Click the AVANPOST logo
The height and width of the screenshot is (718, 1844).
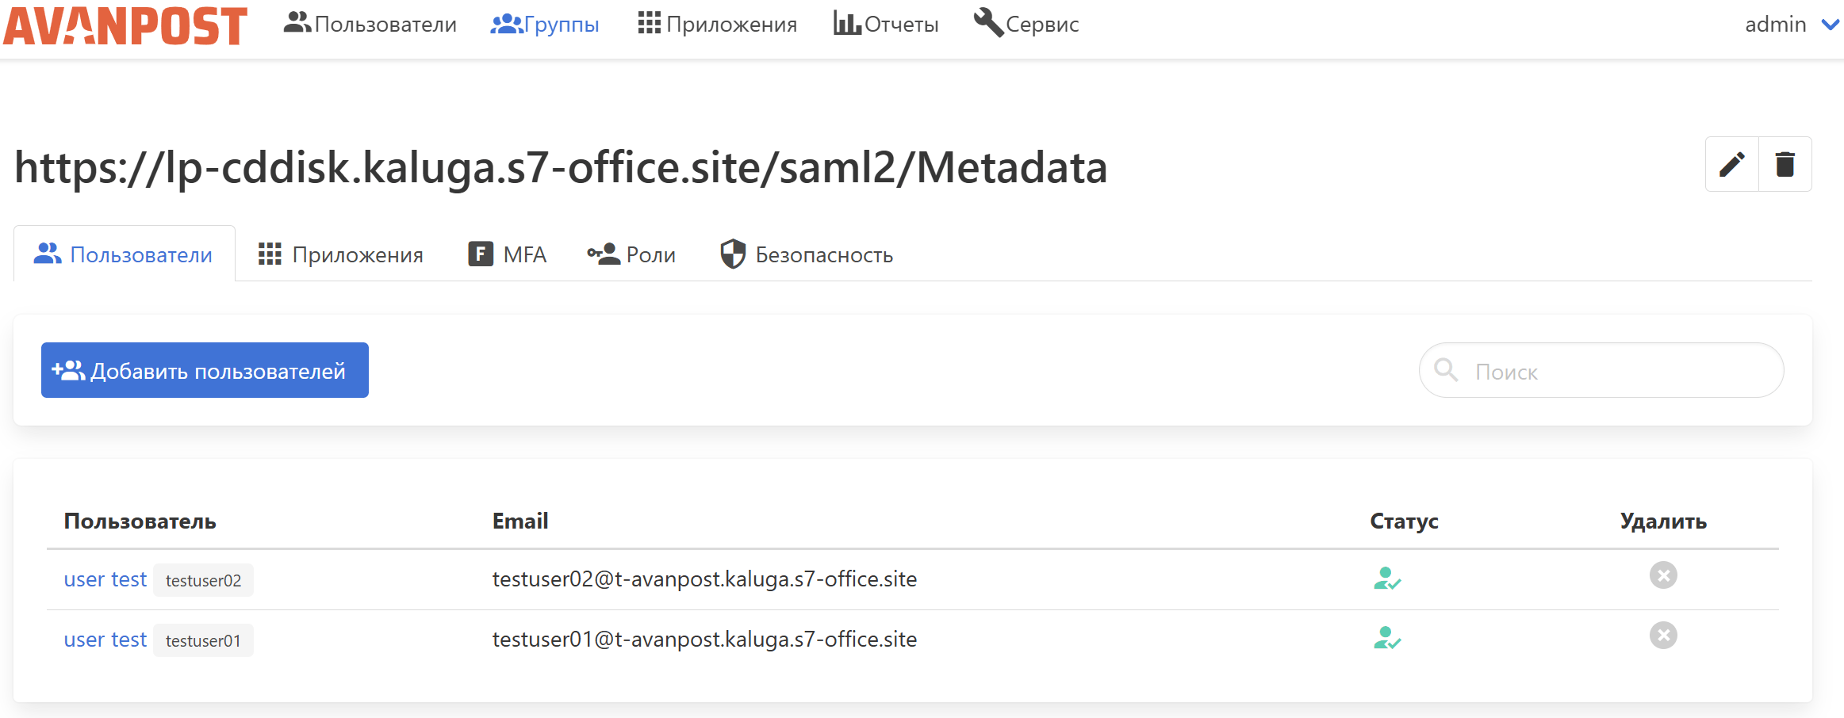click(x=125, y=25)
